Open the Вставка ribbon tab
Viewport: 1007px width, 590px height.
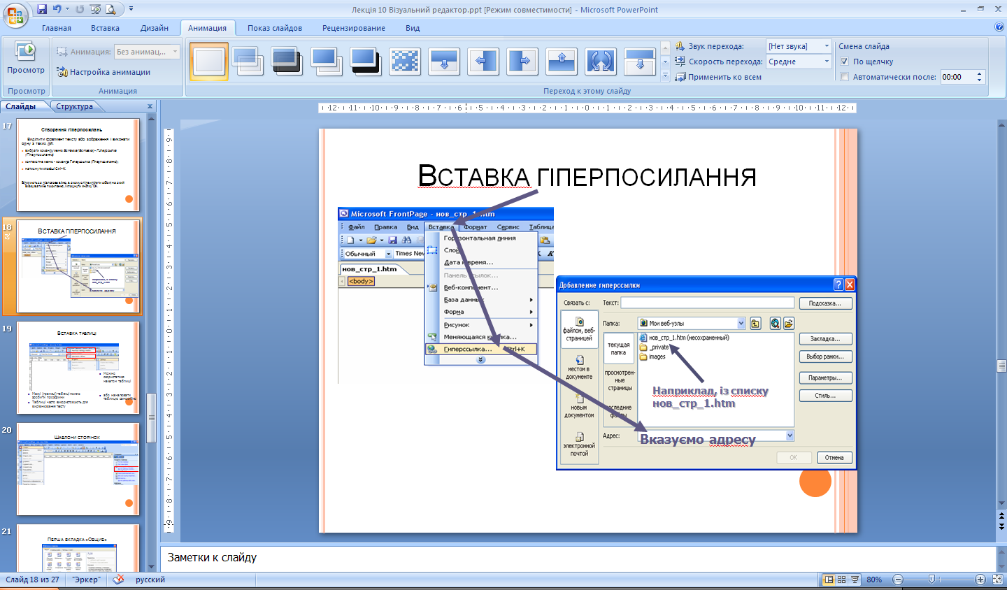pyautogui.click(x=105, y=28)
